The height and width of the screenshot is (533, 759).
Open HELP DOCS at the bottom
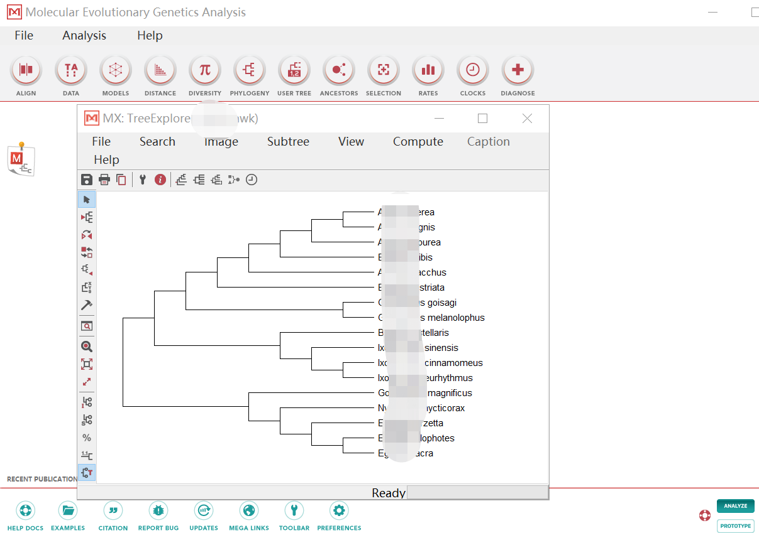[26, 516]
